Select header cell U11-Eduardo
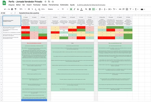 tap(119, 17)
